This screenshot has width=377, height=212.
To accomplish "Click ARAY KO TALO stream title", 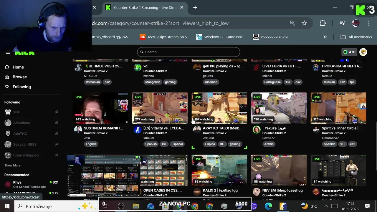I will pos(223,128).
